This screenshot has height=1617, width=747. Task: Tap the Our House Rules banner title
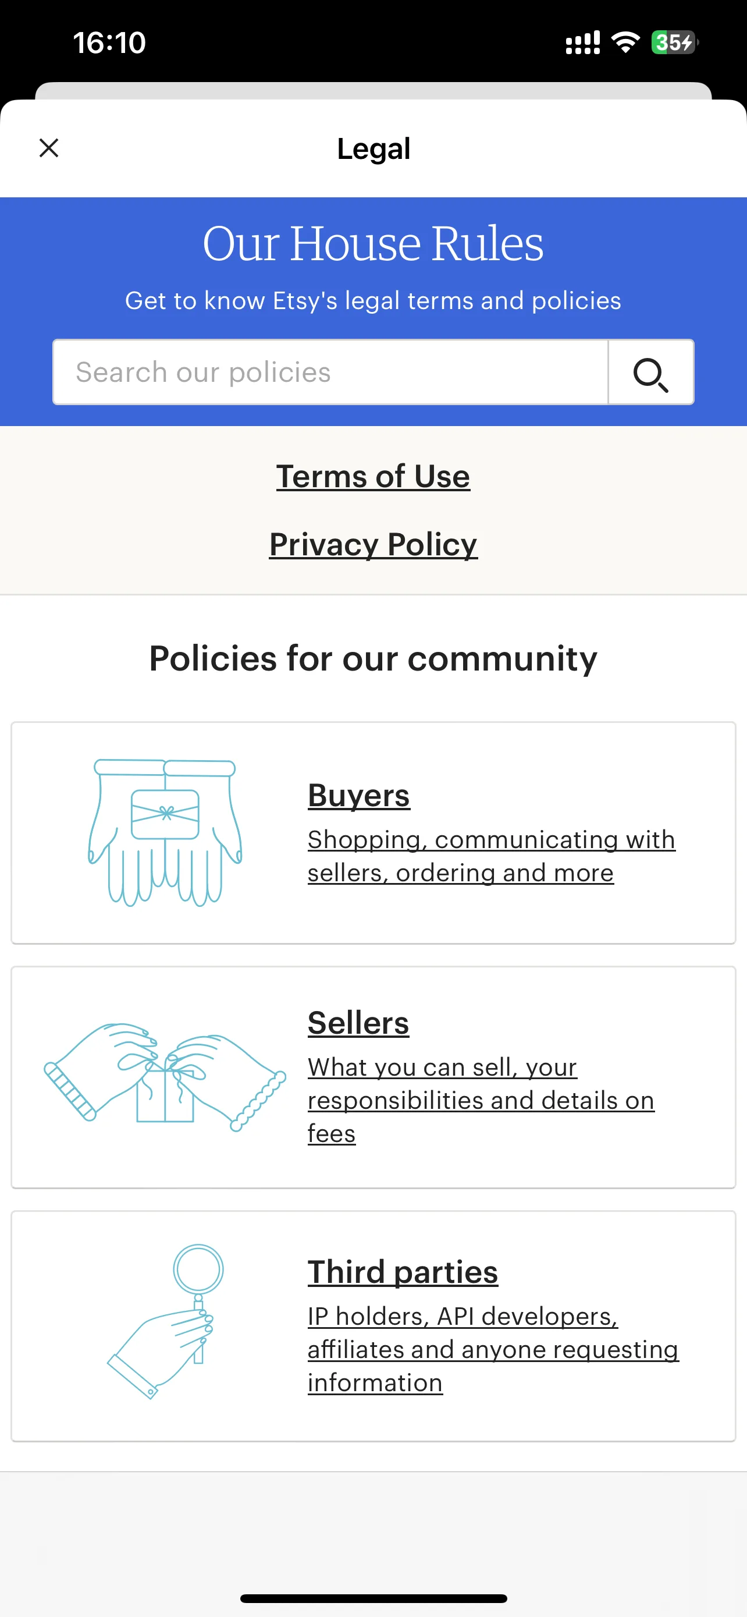(x=373, y=243)
